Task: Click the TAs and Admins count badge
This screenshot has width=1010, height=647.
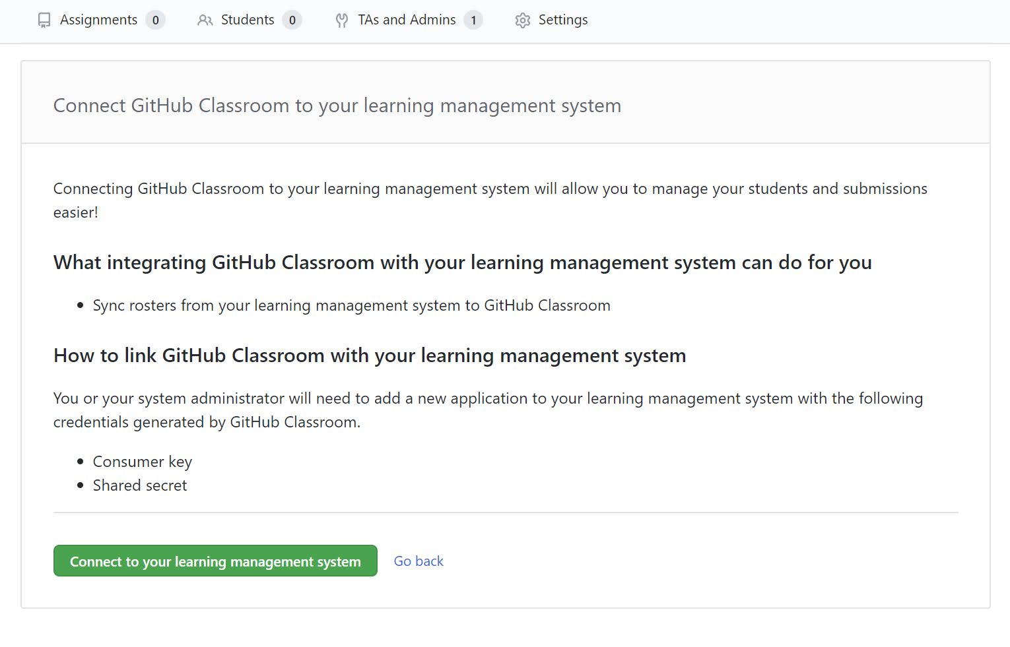Action: click(473, 20)
